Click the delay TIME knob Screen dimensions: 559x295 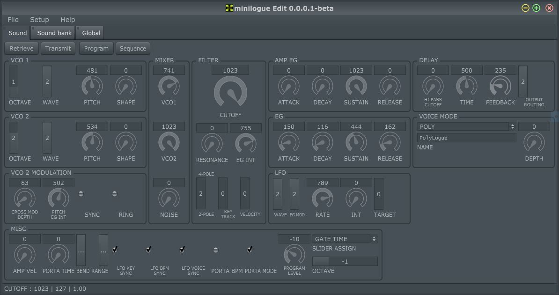(x=467, y=86)
